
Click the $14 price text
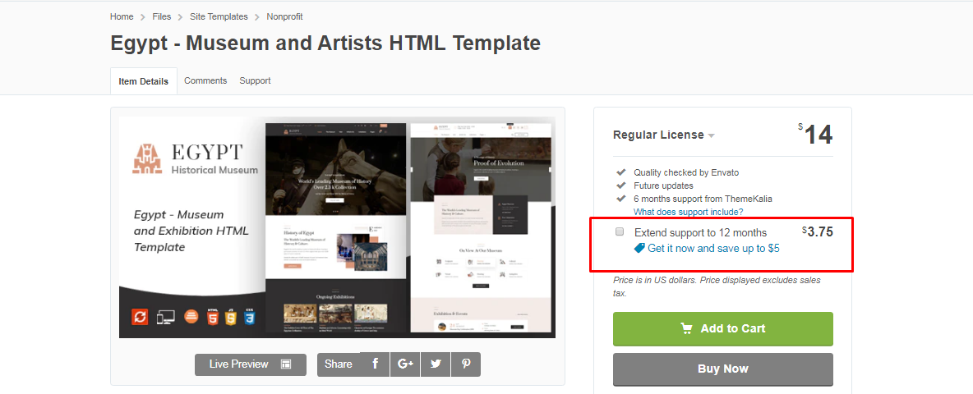tap(815, 135)
